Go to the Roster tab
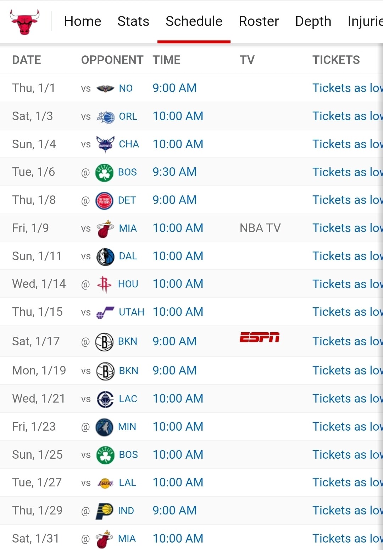The width and height of the screenshot is (383, 550). click(259, 21)
